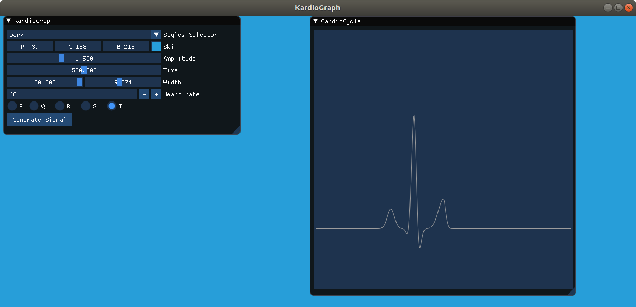This screenshot has height=307, width=636.
Task: Select the S wave radio button
Action: [86, 106]
